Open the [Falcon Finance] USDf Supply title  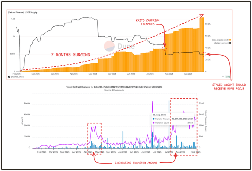tap(23, 12)
